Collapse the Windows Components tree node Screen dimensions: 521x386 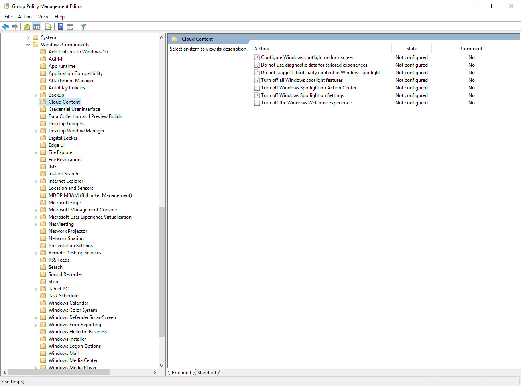pos(28,45)
